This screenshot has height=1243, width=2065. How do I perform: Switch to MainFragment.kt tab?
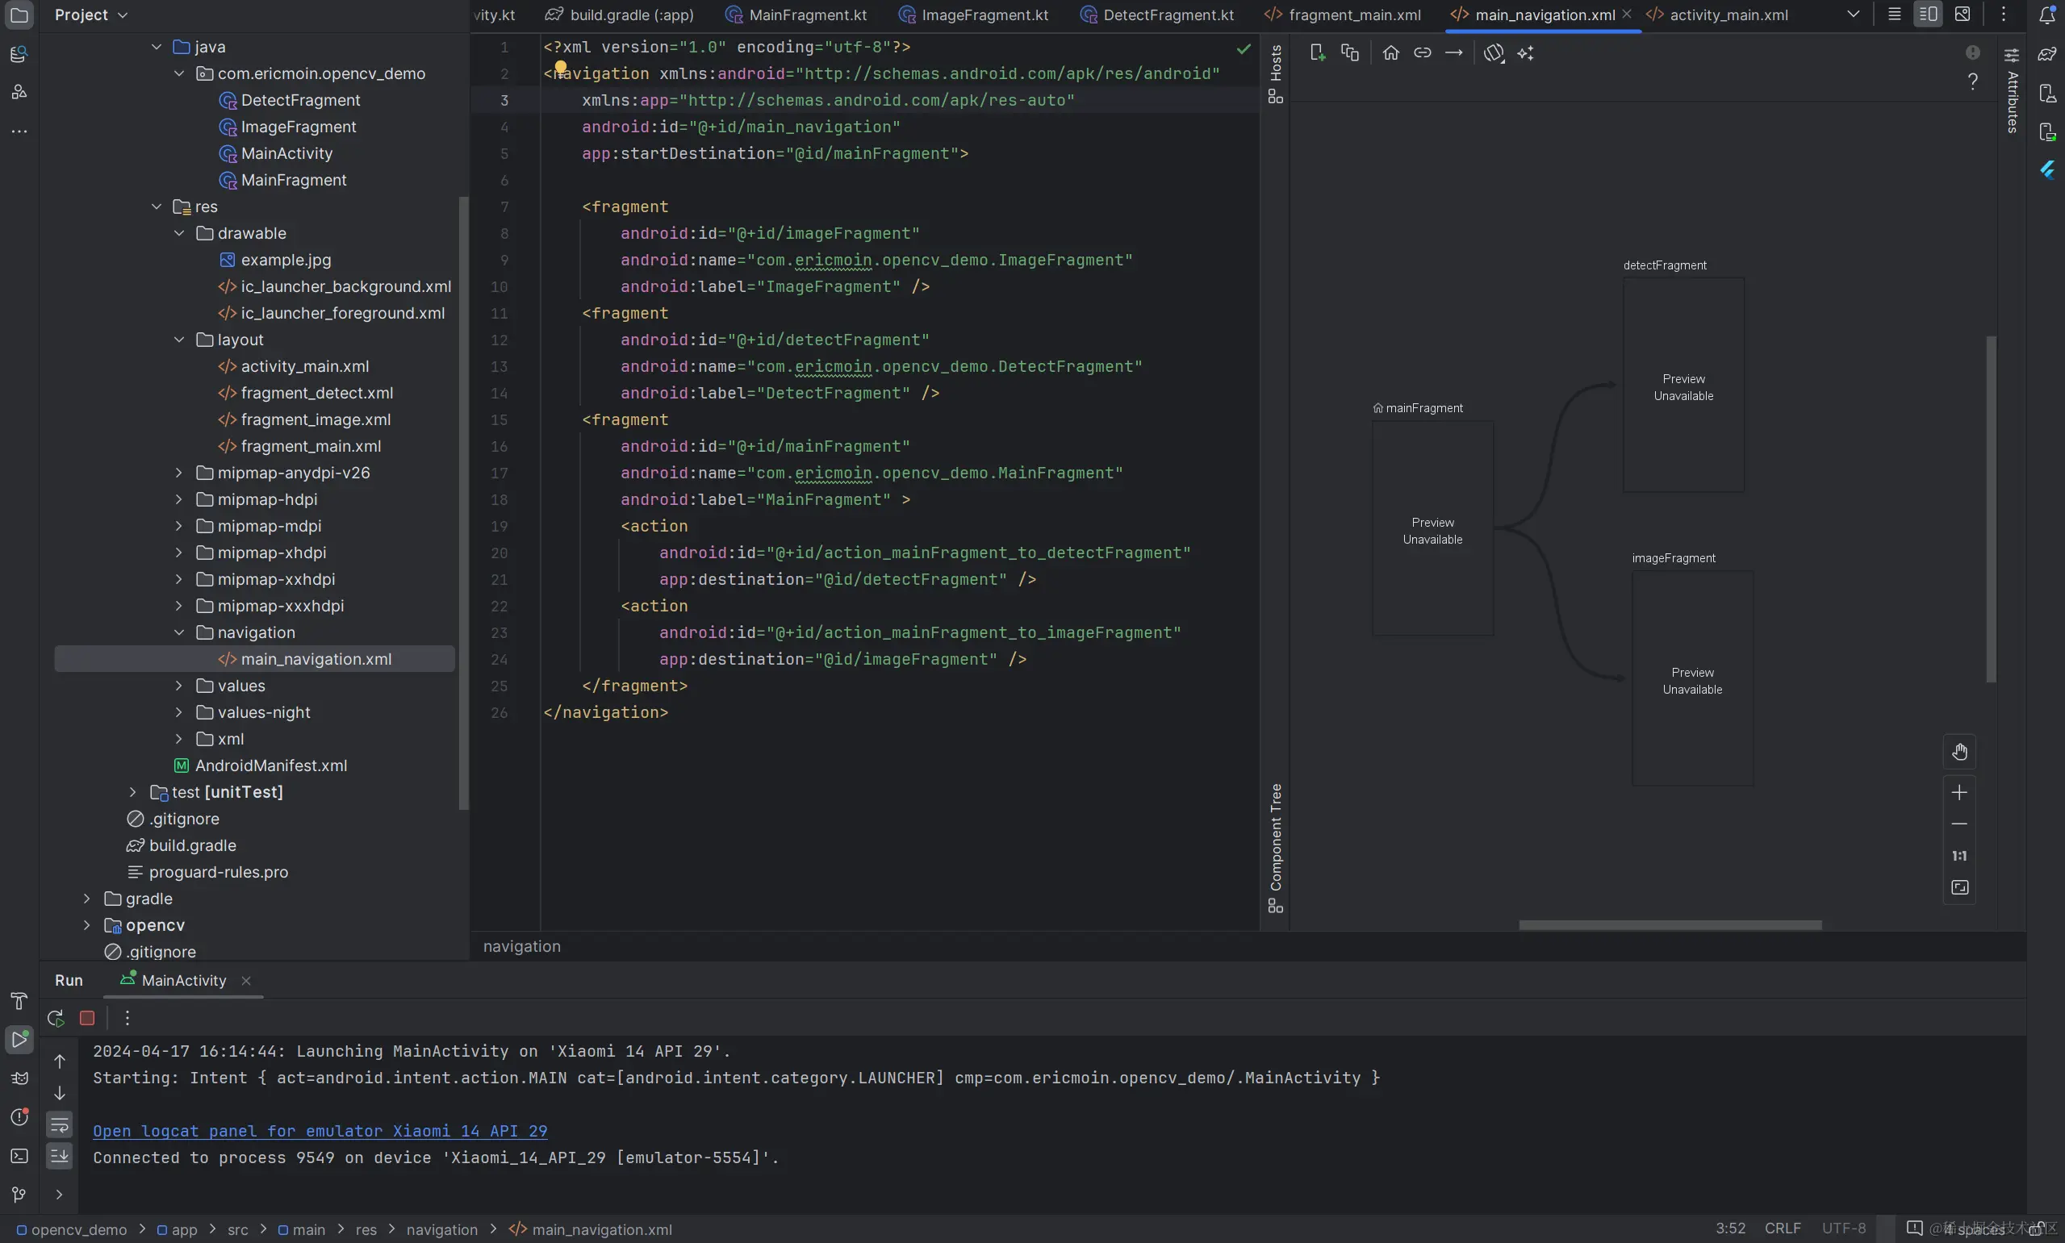point(796,15)
